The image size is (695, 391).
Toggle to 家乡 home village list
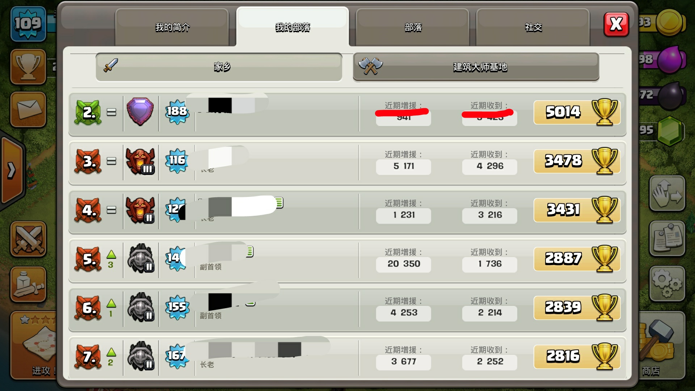(x=219, y=67)
